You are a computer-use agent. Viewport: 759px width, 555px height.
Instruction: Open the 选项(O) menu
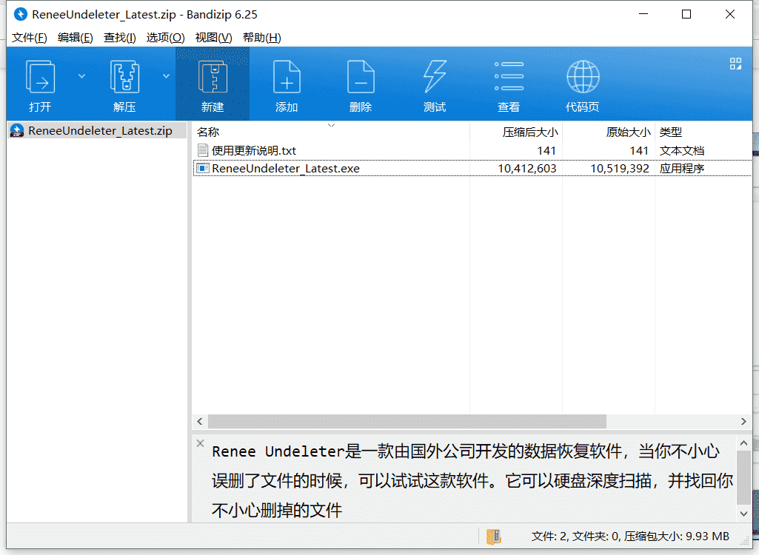coord(165,38)
